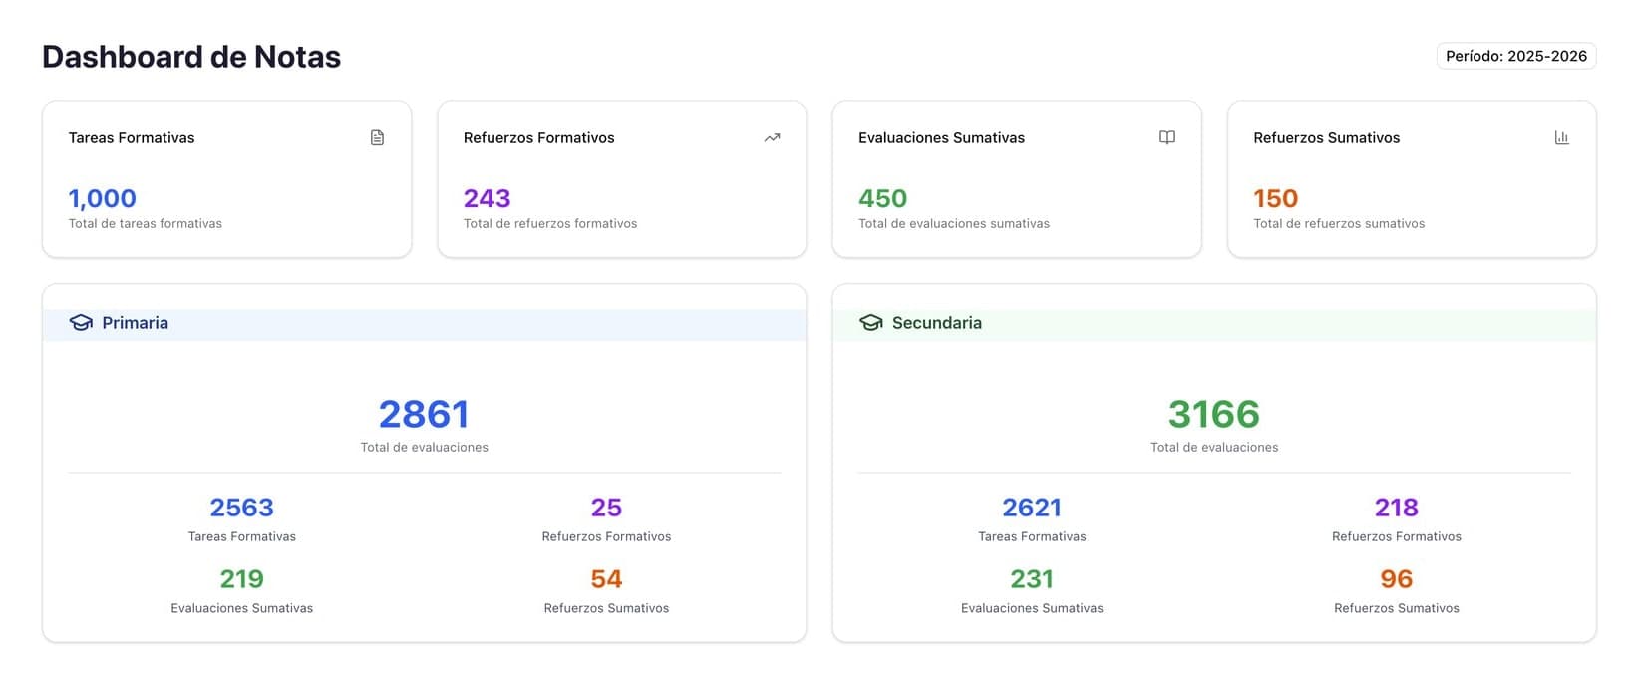
Task: Click the 1,000 tareas formativas value
Action: (x=102, y=198)
